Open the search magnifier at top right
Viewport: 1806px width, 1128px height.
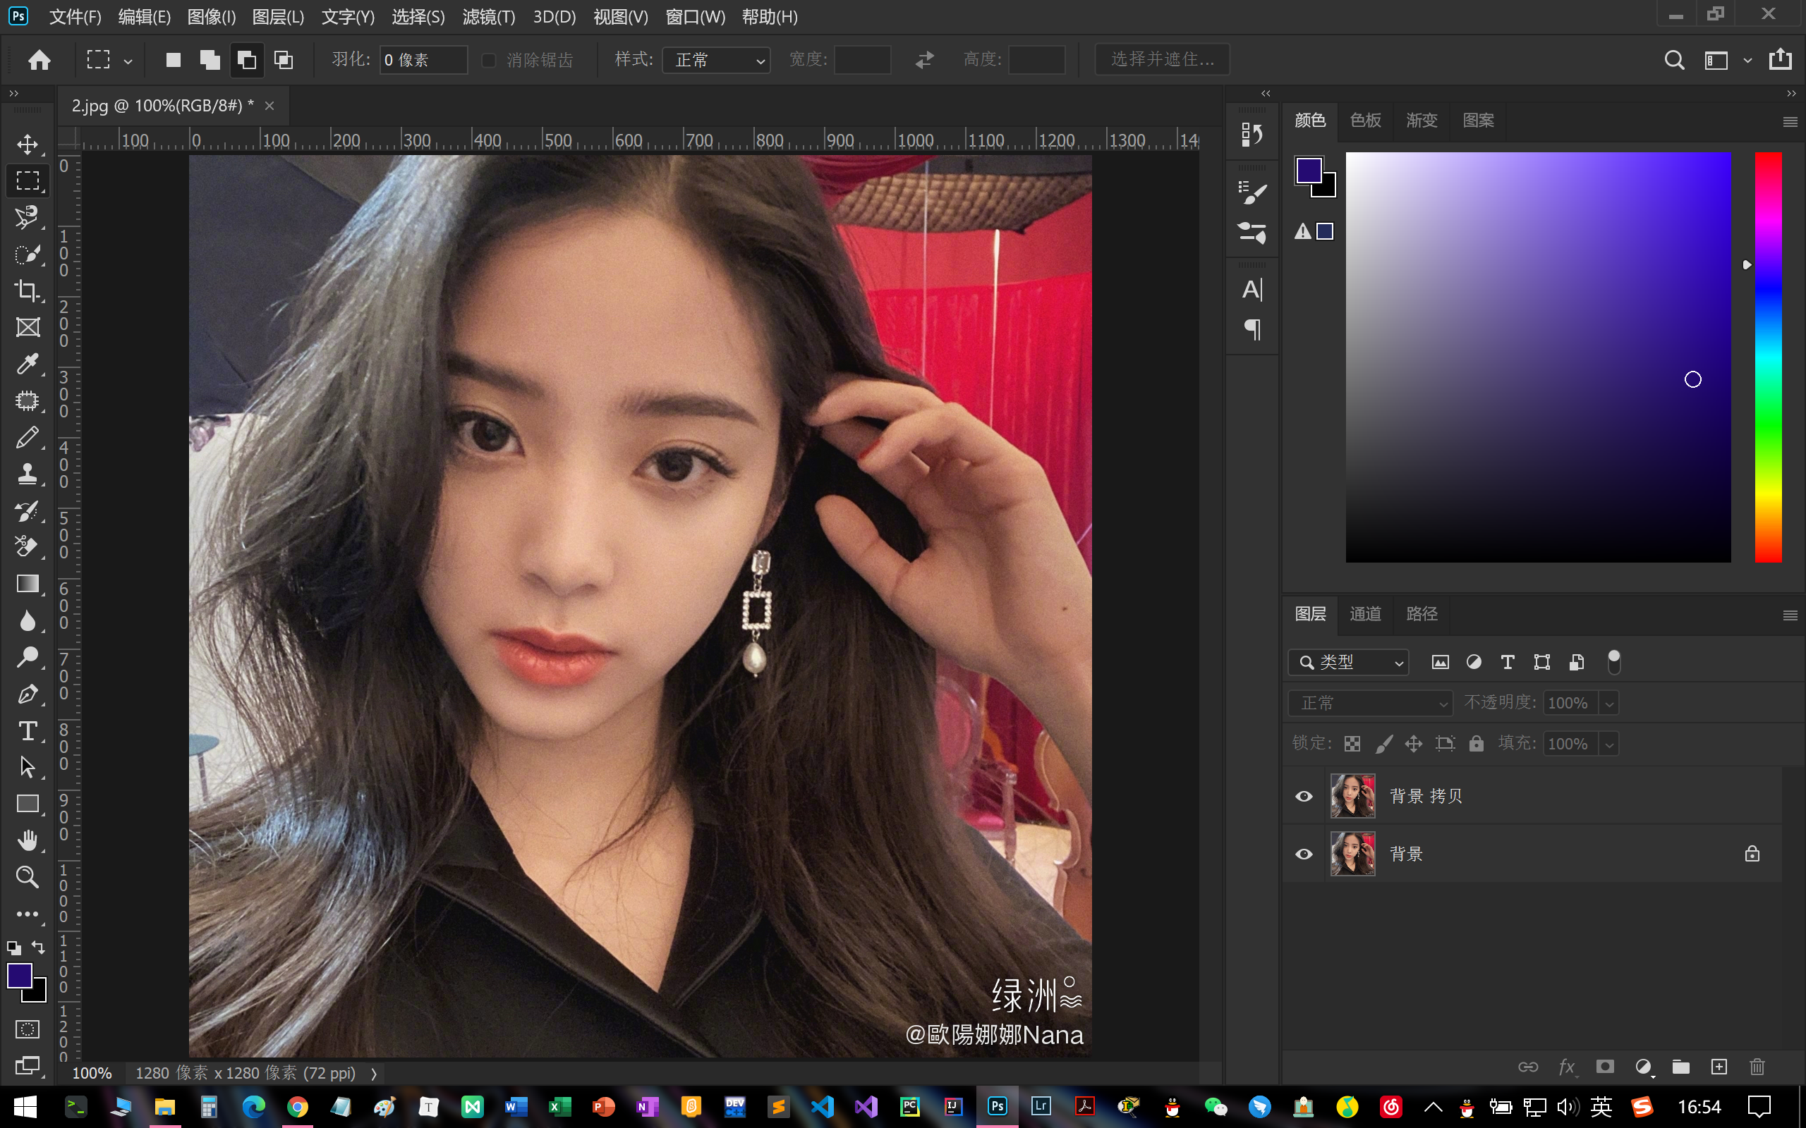pyautogui.click(x=1674, y=60)
